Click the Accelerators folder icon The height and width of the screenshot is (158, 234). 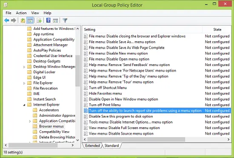coord(35,110)
